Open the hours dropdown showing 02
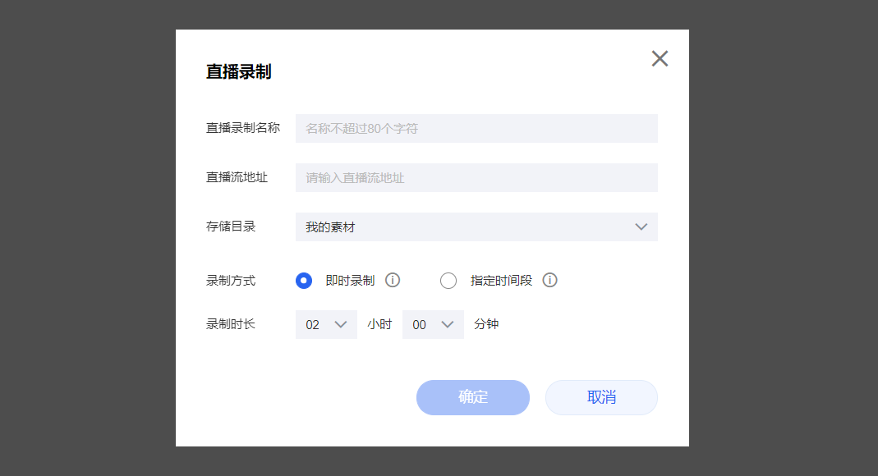 326,324
